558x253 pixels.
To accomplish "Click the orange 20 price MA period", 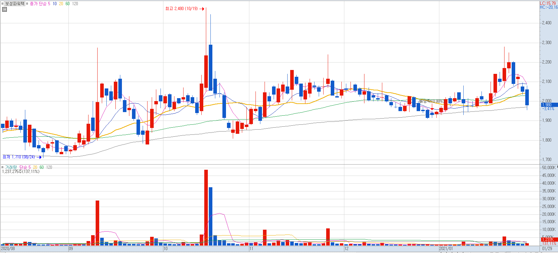I will (x=61, y=4).
